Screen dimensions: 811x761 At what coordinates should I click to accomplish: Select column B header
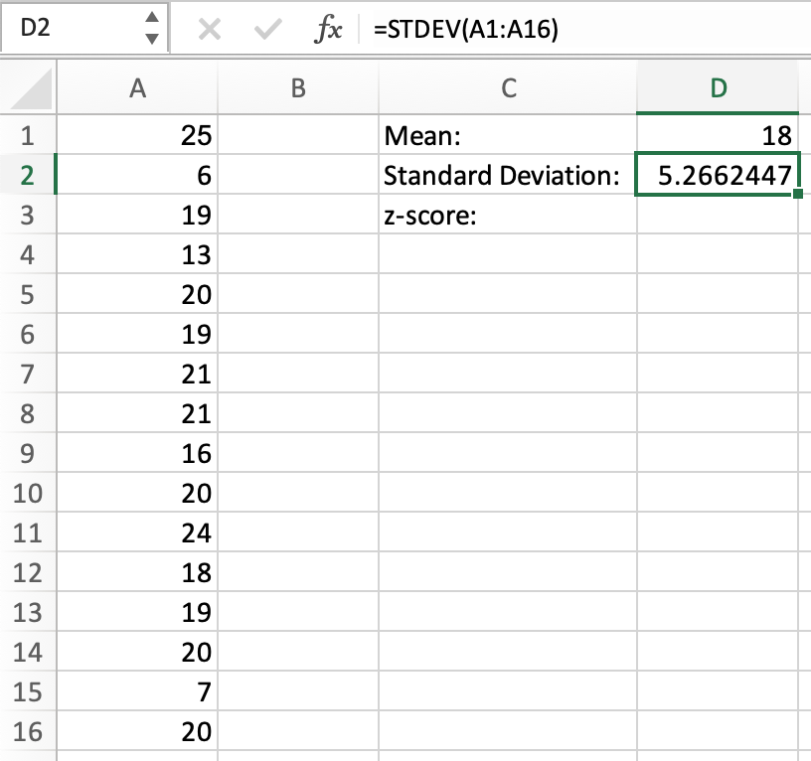[298, 88]
